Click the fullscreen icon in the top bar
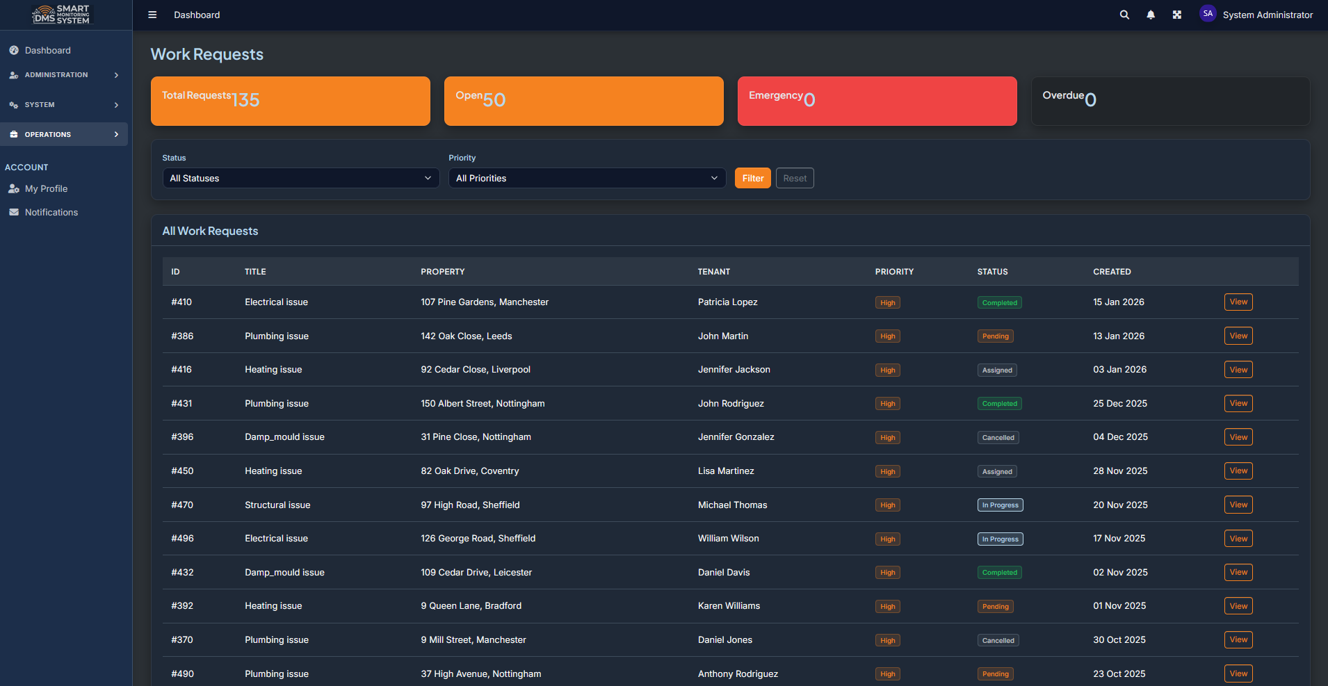This screenshot has height=686, width=1328. [x=1176, y=14]
